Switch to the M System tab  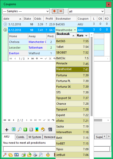[x=35, y=137]
